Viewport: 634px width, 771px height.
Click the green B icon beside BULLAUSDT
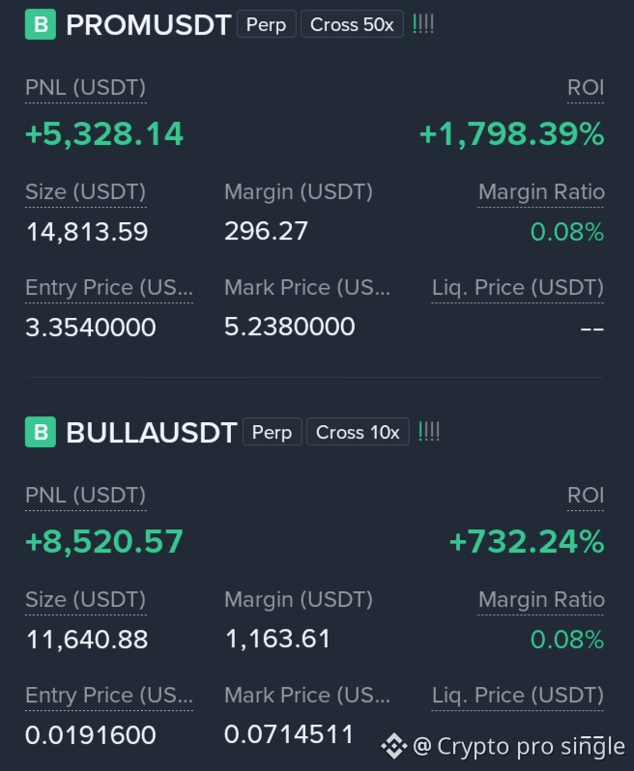coord(41,432)
